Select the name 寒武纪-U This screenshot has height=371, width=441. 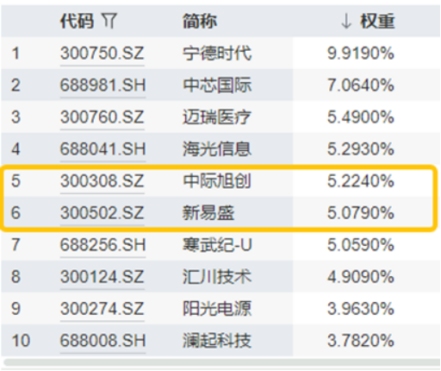[x=217, y=245]
